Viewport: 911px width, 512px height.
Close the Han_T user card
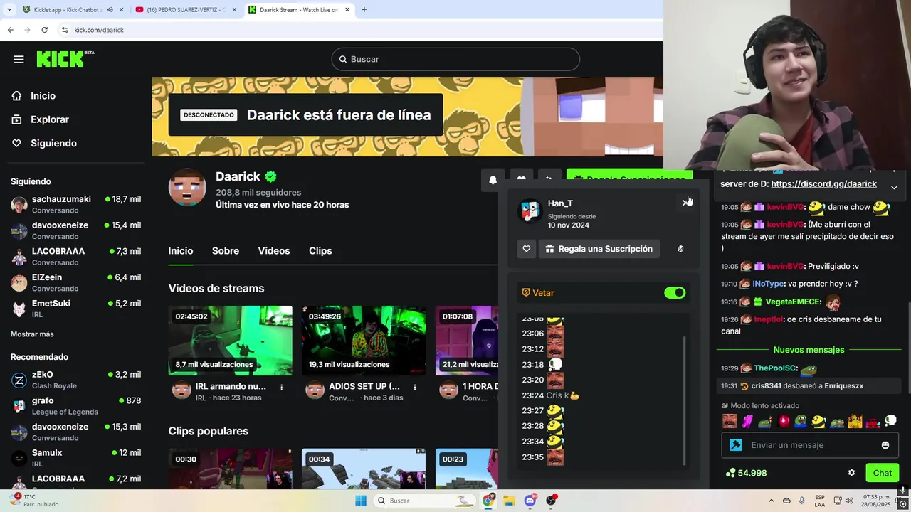[686, 203]
